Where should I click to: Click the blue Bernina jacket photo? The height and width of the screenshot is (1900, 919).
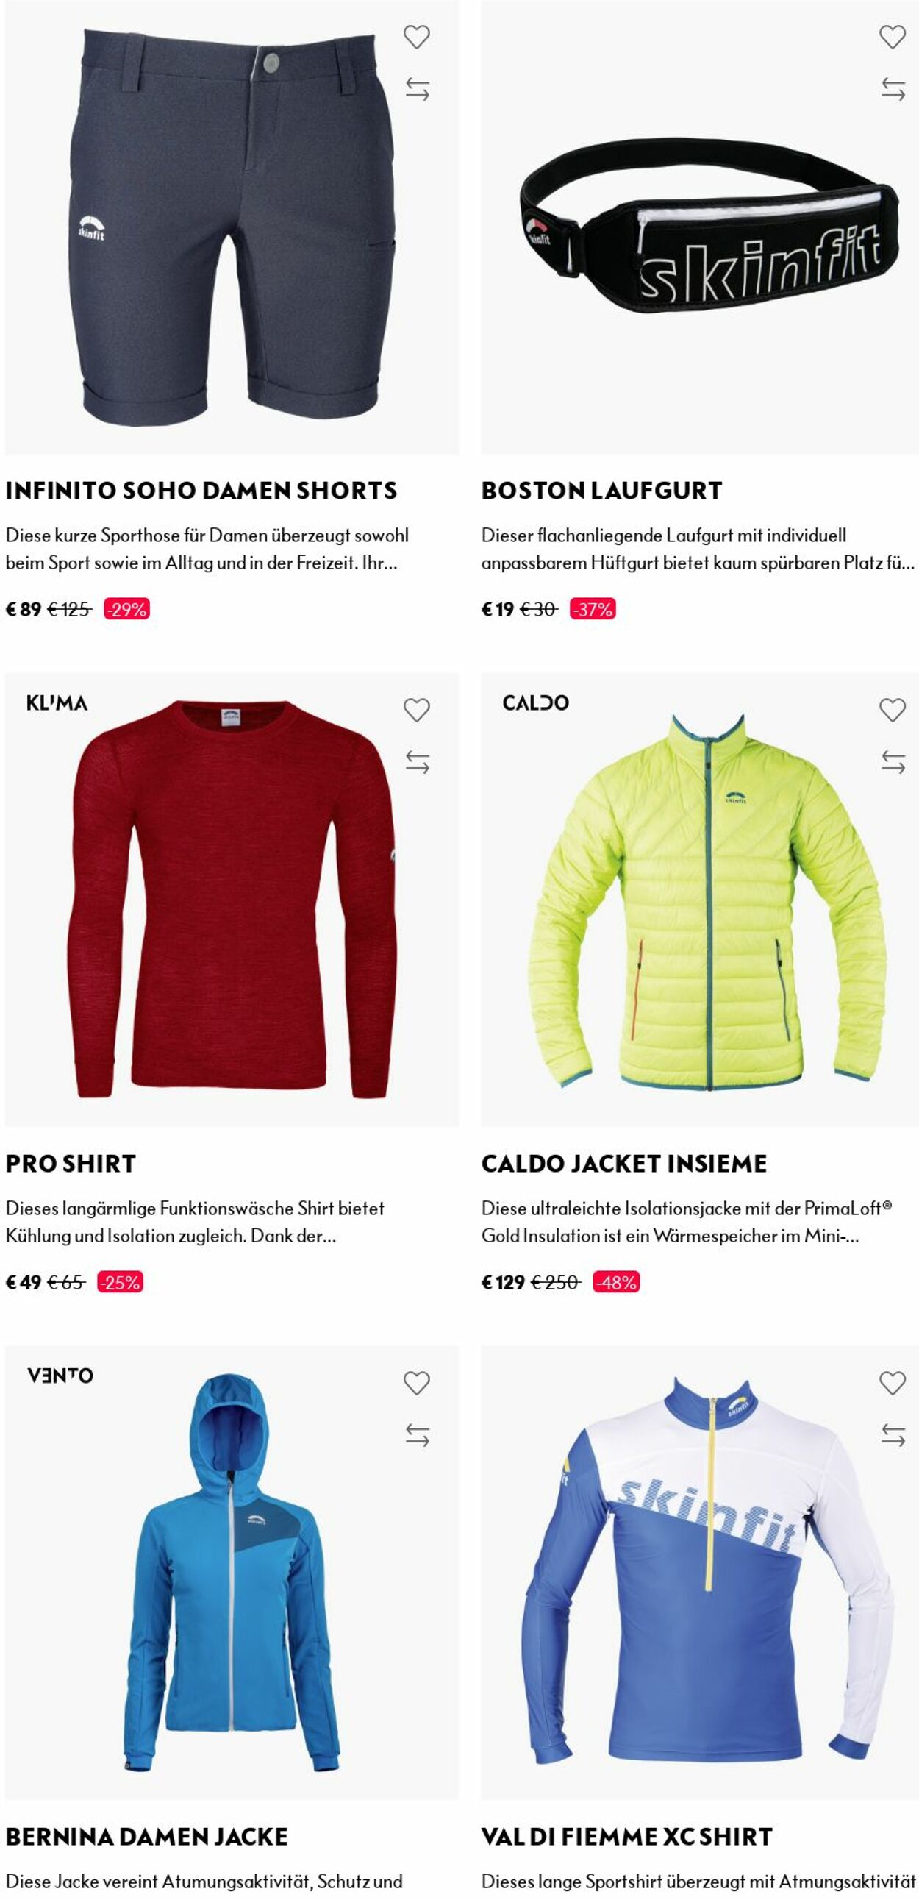coord(232,1573)
